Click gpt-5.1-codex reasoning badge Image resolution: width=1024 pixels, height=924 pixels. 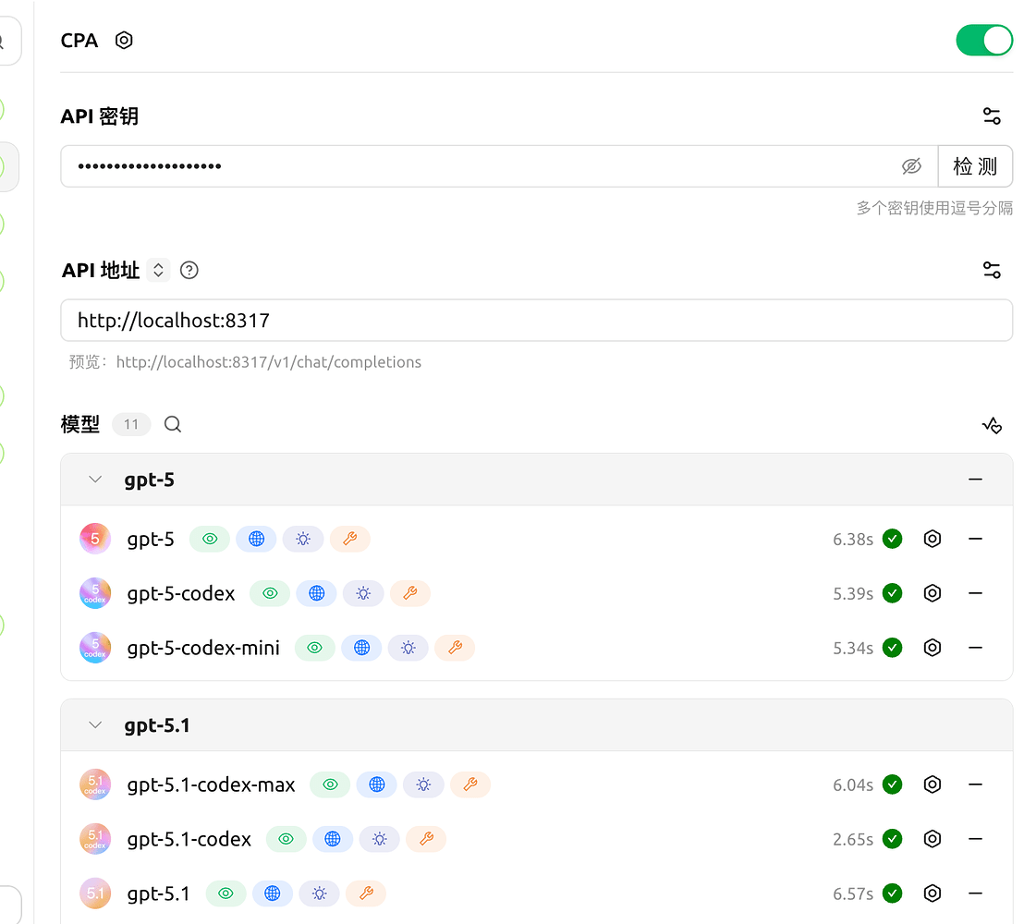380,839
